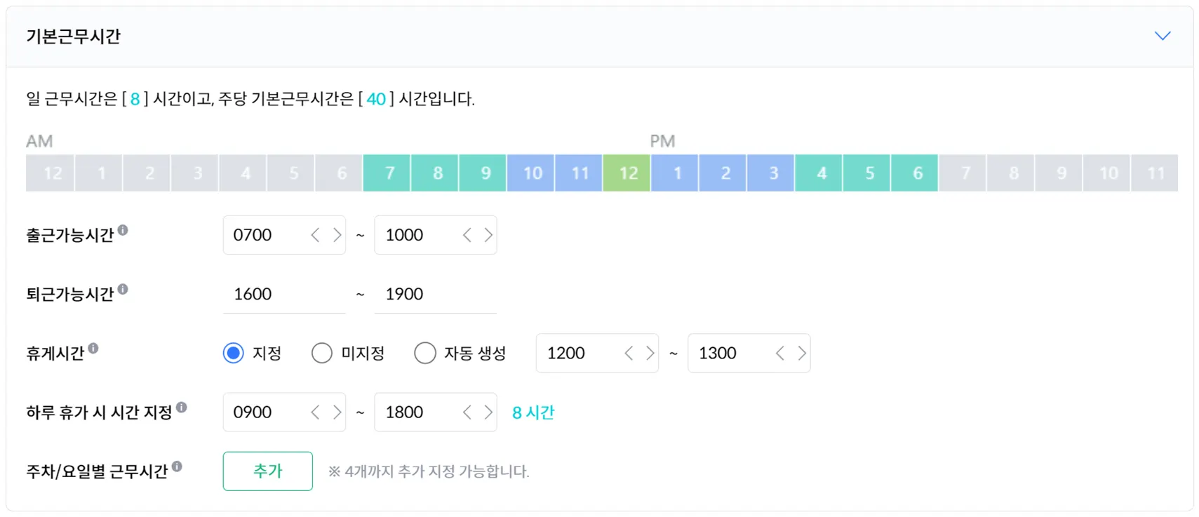Collapse the 기본근무시간 section chevron
Image resolution: width=1199 pixels, height=517 pixels.
1163,36
